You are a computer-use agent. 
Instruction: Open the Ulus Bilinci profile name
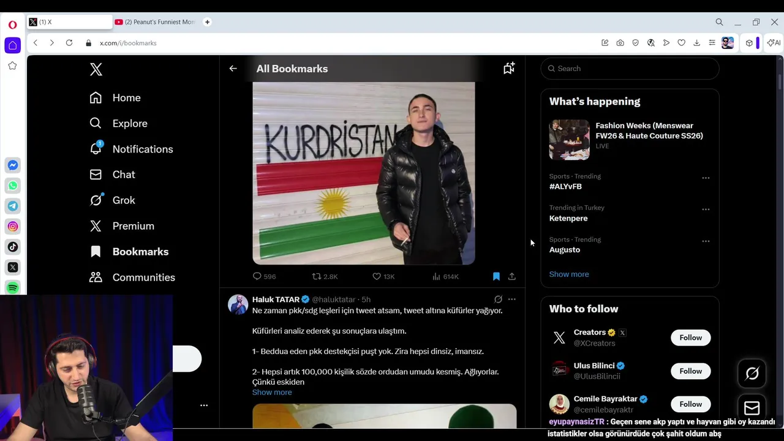click(x=594, y=366)
